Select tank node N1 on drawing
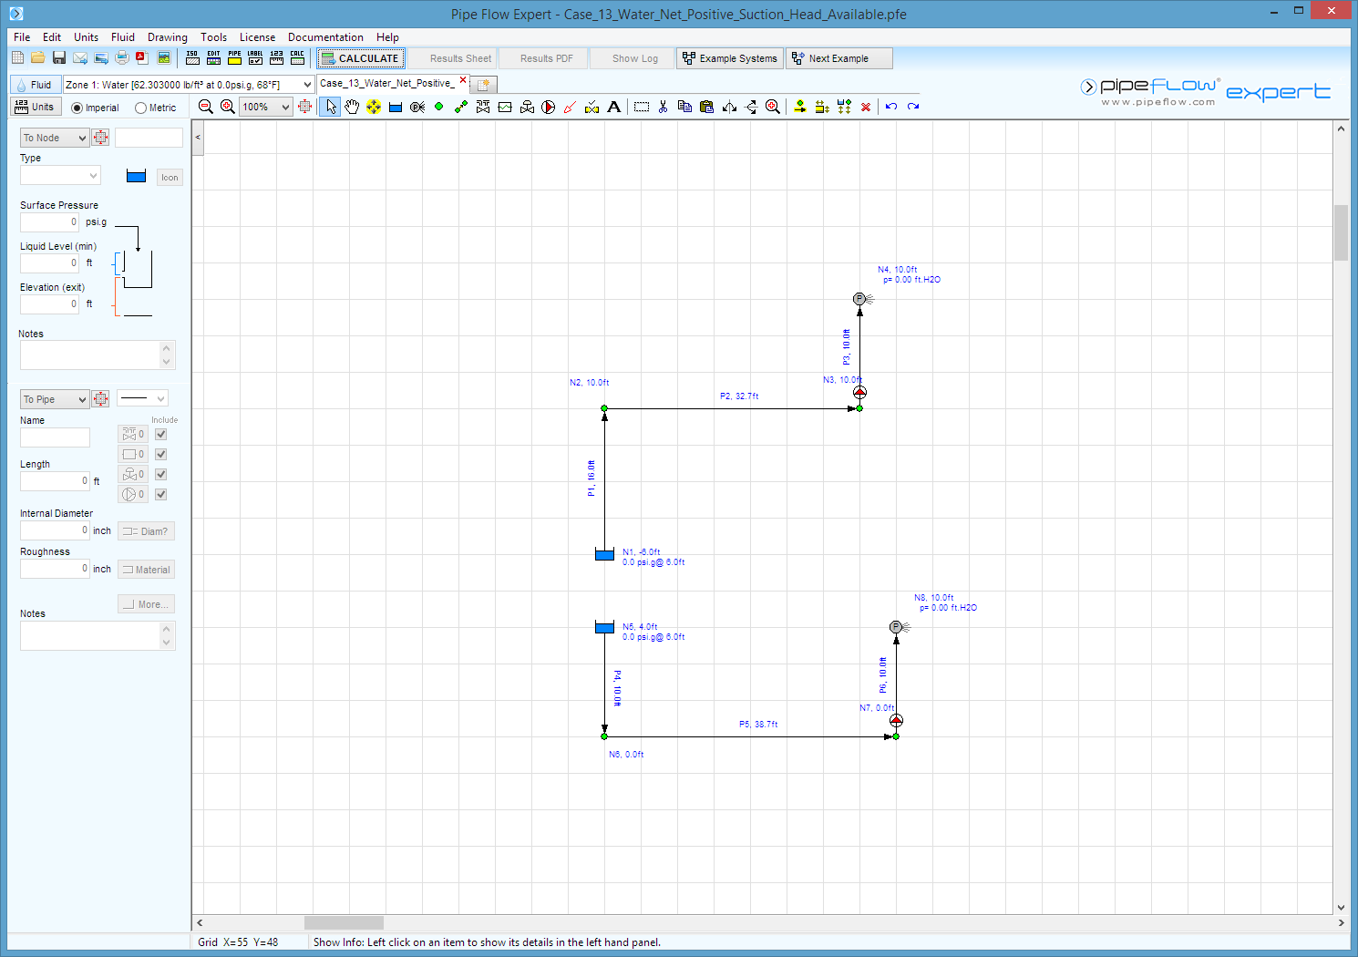 pyautogui.click(x=604, y=554)
